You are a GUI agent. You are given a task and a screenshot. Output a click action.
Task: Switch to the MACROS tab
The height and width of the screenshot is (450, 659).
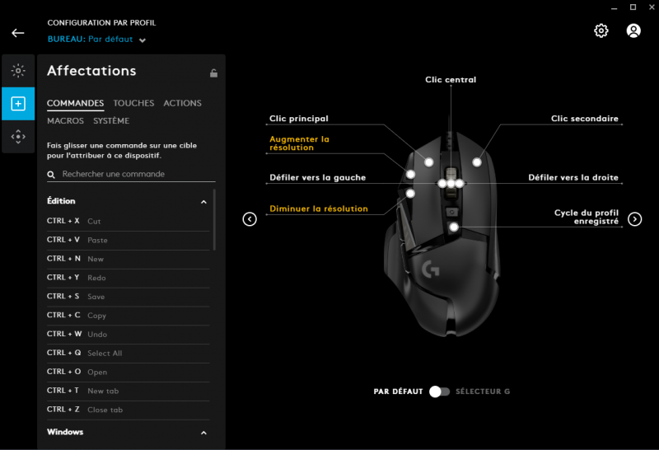click(x=65, y=120)
